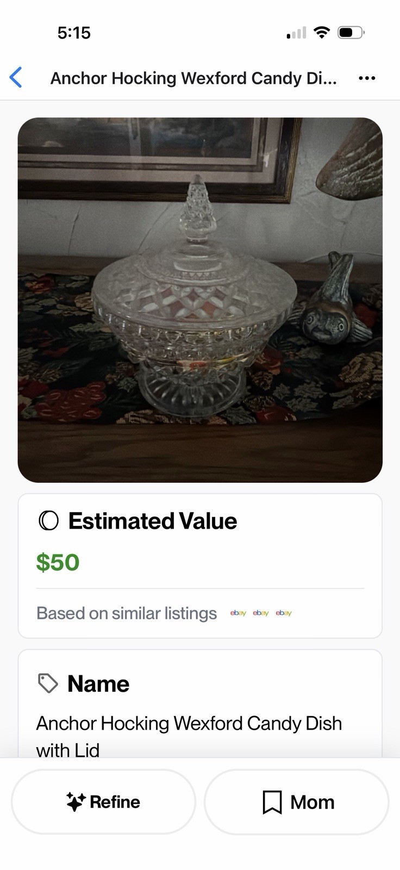
Task: Click the coin icon beside Estimated Value
Action: 48,521
